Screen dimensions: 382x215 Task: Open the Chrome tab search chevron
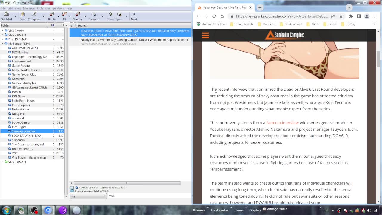[349, 7]
